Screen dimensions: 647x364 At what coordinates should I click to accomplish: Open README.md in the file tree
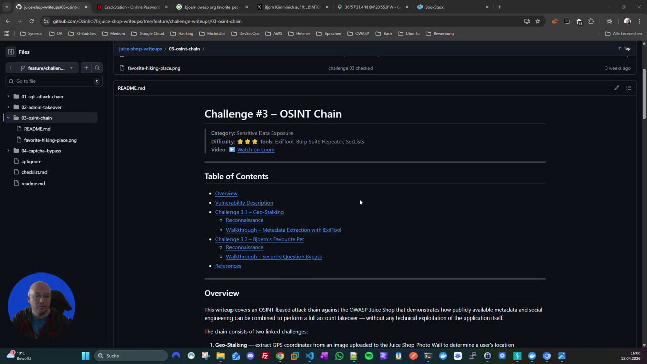tap(37, 129)
